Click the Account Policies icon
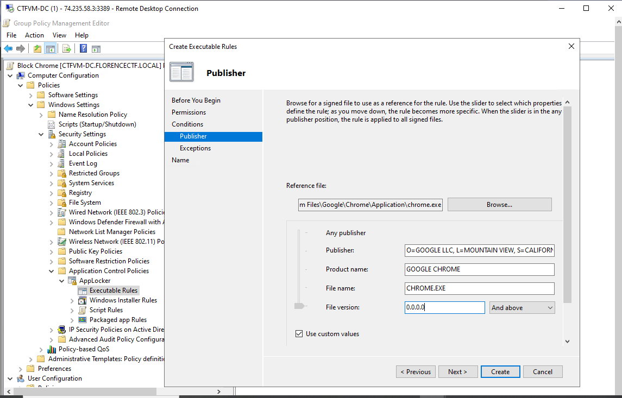 (x=62, y=144)
